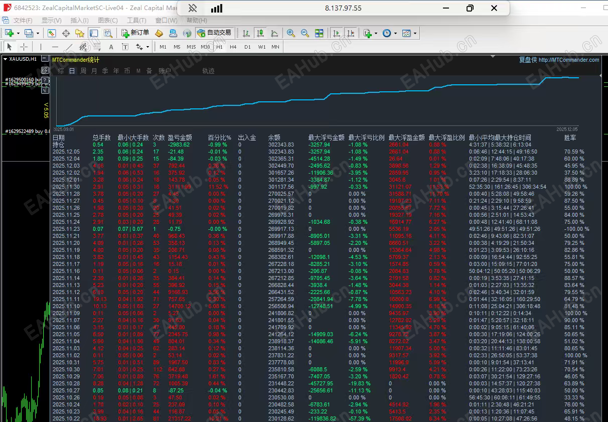Expand the templates dropdown arrow

pyautogui.click(x=415, y=33)
